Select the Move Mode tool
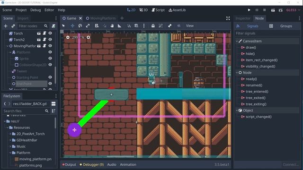The image size is (303, 170). 72,26
